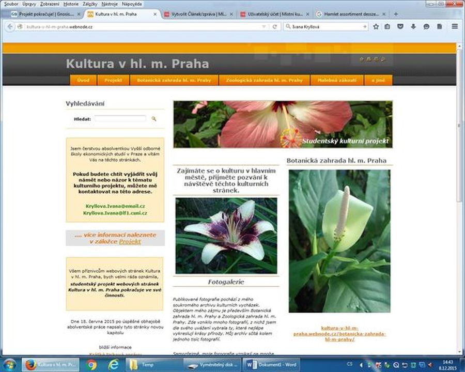Go back with the browser back arrow

pyautogui.click(x=10, y=27)
